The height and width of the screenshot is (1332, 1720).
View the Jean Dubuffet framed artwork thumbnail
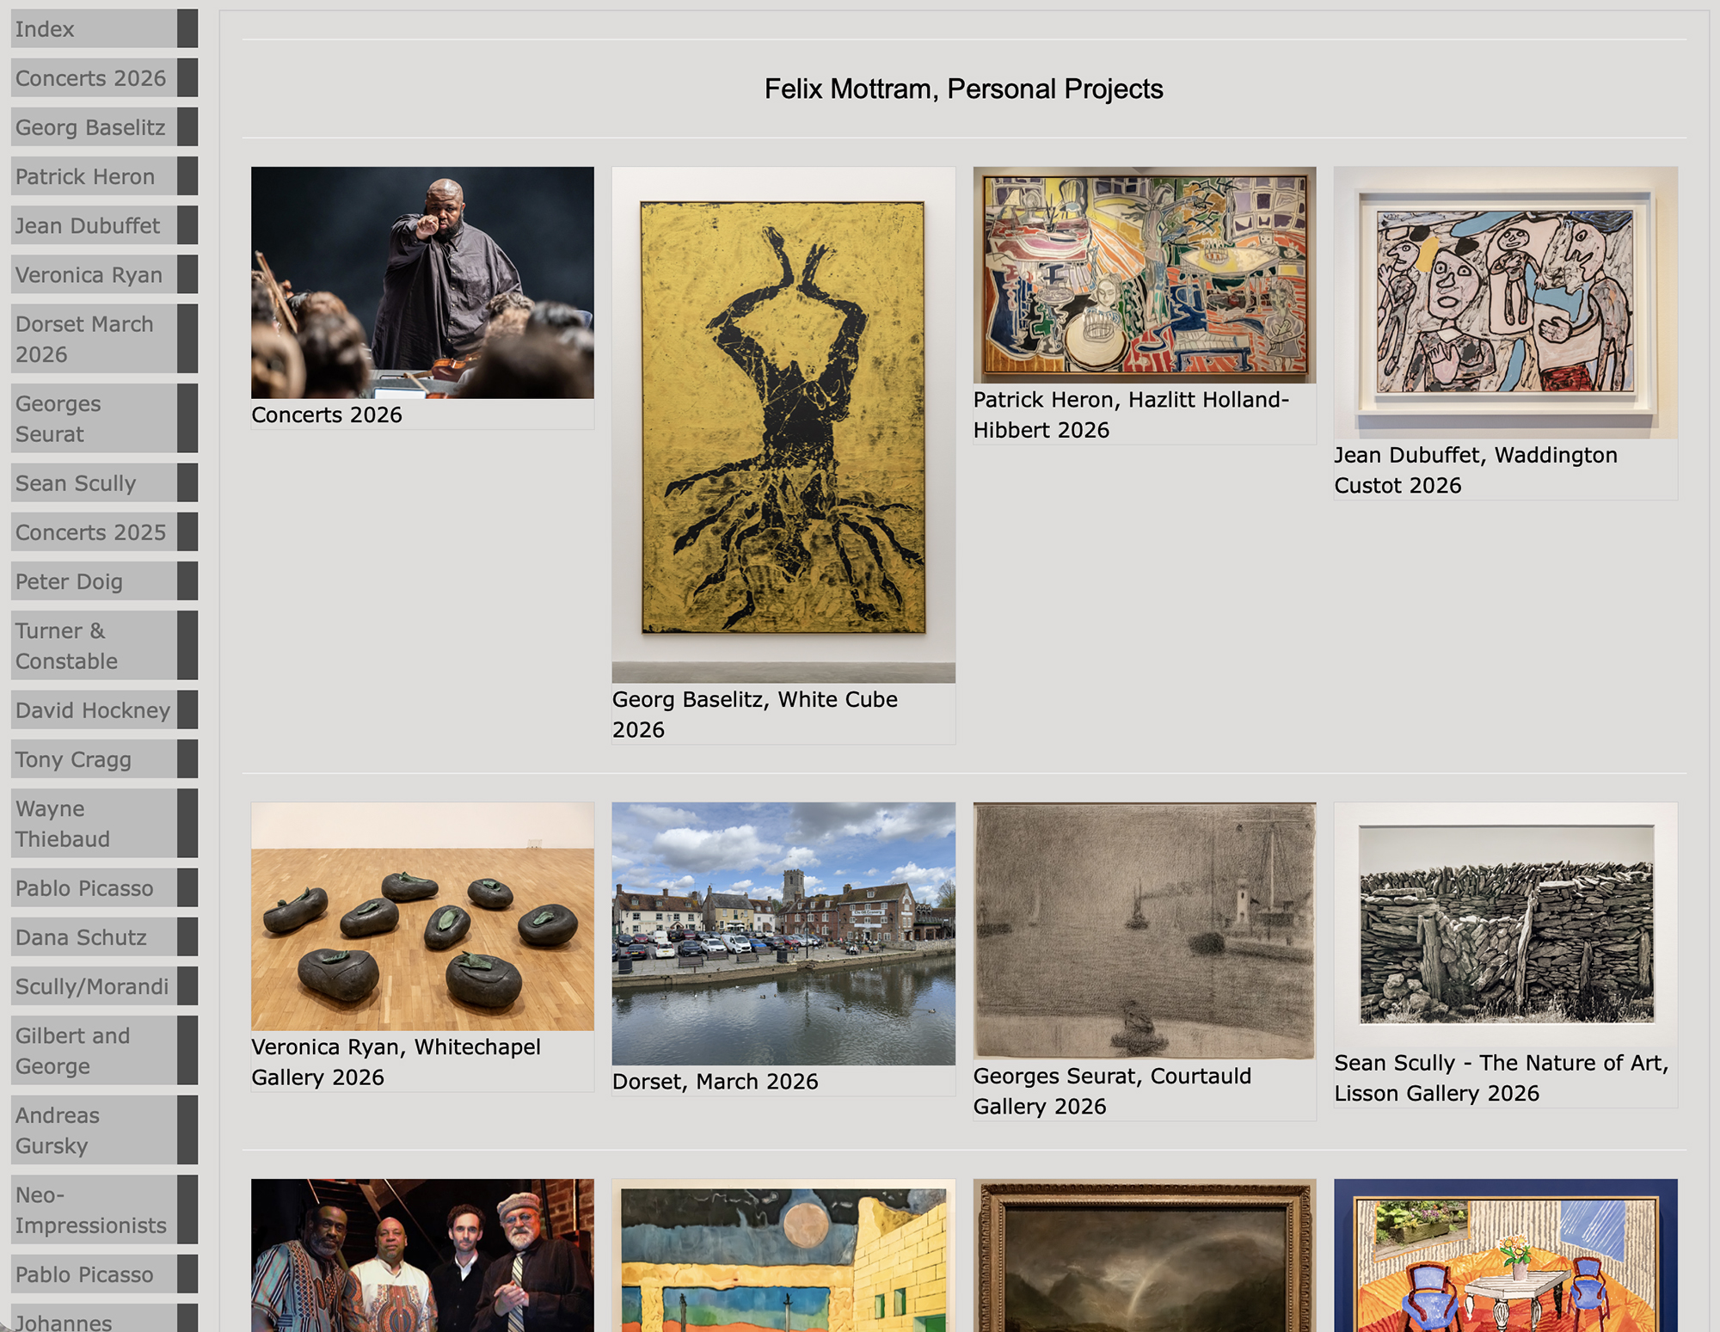pos(1506,303)
